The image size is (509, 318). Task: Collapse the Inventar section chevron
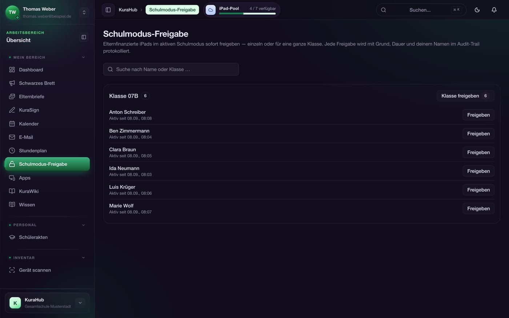pyautogui.click(x=83, y=258)
